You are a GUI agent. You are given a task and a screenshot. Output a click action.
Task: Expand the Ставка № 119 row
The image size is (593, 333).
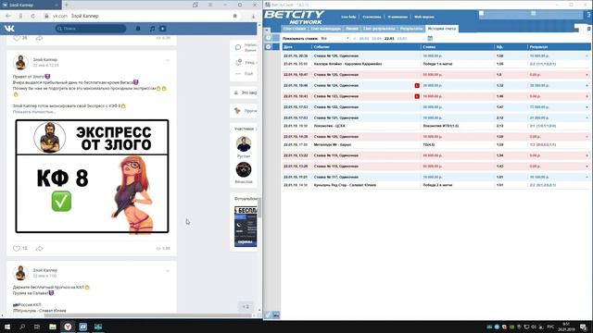click(587, 155)
